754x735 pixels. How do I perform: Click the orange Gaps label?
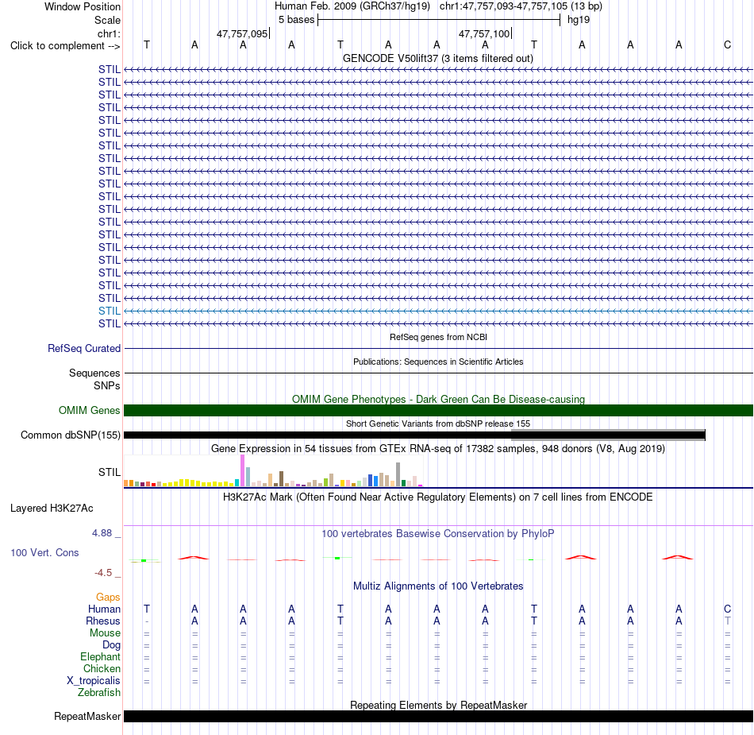(x=108, y=597)
